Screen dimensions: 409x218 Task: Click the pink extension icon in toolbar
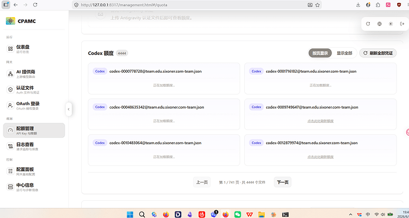[388, 5]
